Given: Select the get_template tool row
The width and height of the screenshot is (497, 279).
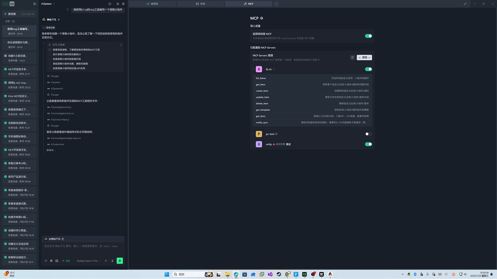Looking at the screenshot, I should tap(312, 110).
